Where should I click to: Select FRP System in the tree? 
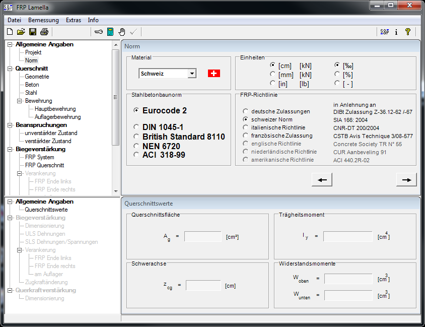pyautogui.click(x=39, y=157)
